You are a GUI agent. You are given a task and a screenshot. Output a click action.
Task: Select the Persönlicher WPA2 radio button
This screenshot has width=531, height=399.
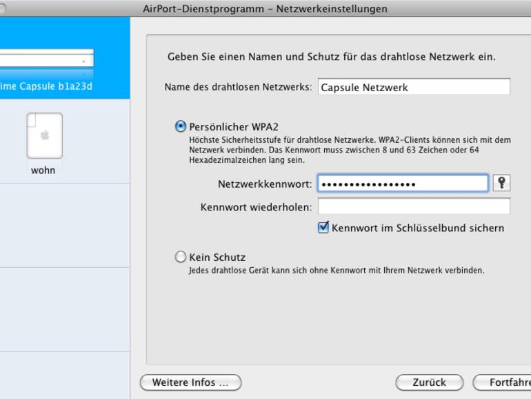pos(181,126)
